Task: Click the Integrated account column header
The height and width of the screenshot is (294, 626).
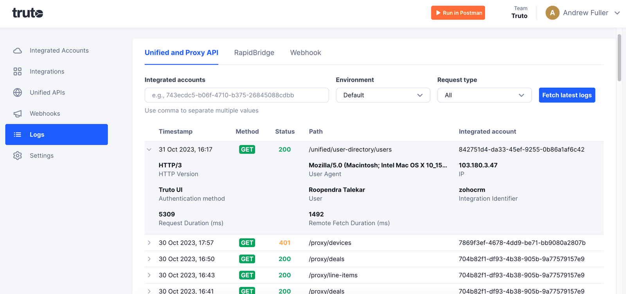Action: pos(487,132)
